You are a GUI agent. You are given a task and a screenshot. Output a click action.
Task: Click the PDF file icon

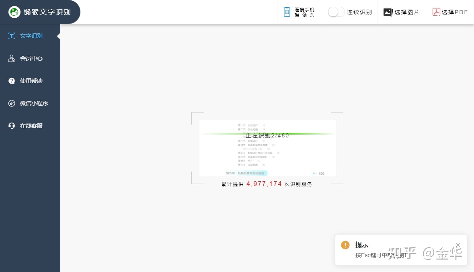pyautogui.click(x=436, y=12)
